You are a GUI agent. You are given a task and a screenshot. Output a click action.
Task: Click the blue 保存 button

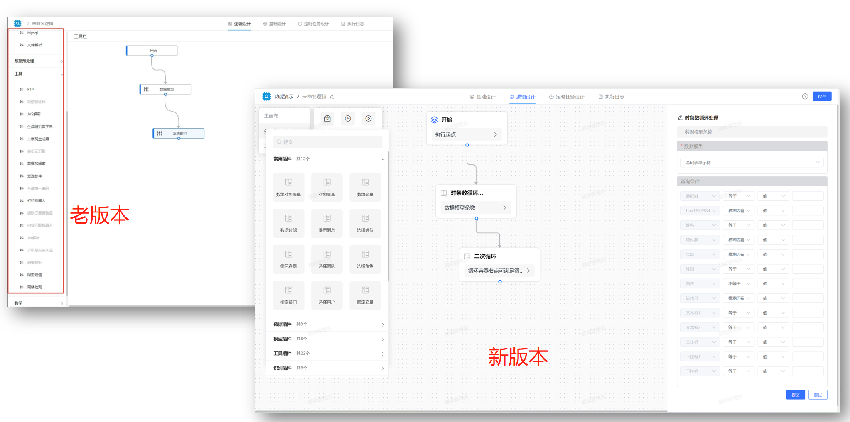(822, 96)
